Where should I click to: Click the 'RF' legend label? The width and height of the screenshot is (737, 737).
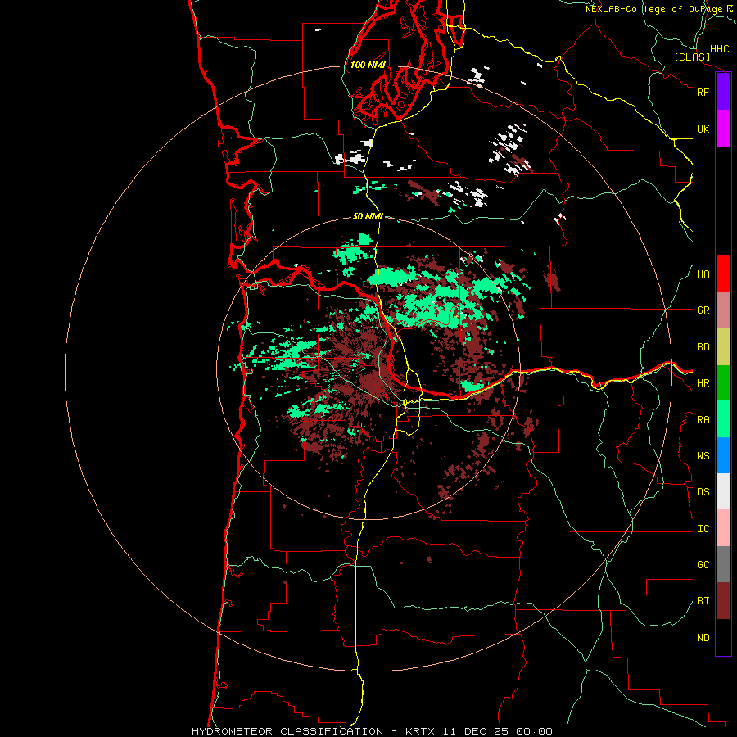pos(703,92)
